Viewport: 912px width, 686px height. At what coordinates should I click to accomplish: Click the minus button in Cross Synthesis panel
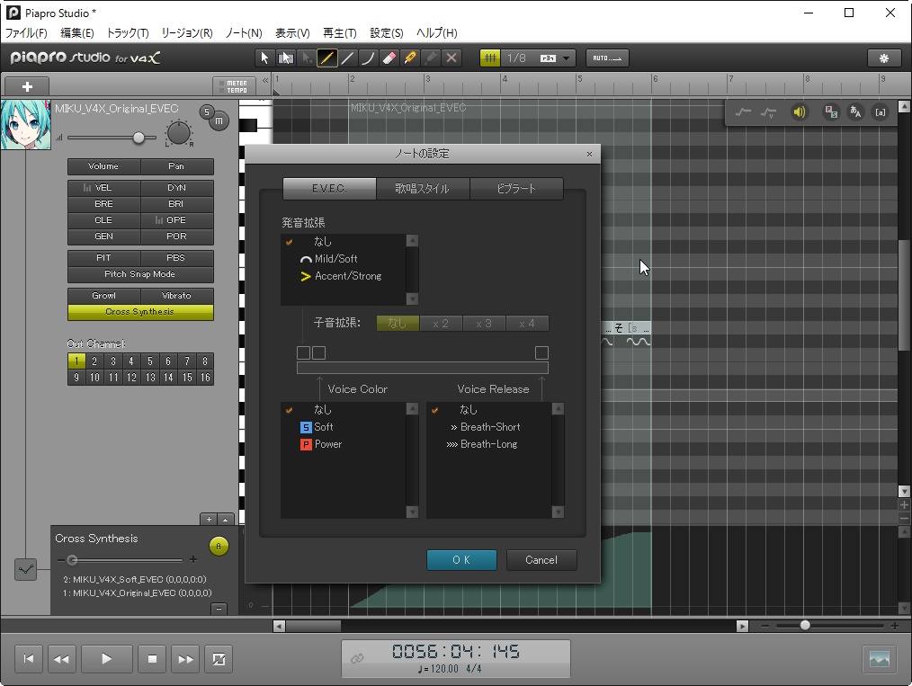tap(219, 609)
